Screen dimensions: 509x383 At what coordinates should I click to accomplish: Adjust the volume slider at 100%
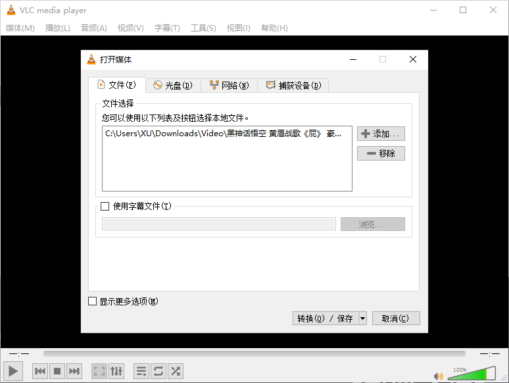pos(472,374)
